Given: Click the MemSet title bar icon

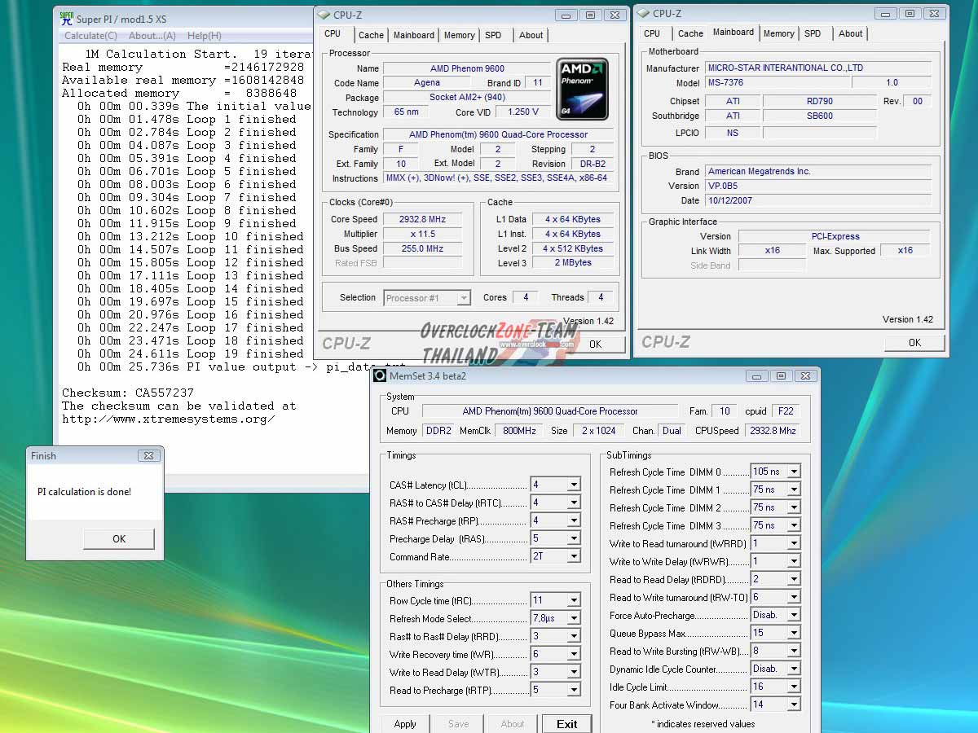Looking at the screenshot, I should pyautogui.click(x=380, y=375).
